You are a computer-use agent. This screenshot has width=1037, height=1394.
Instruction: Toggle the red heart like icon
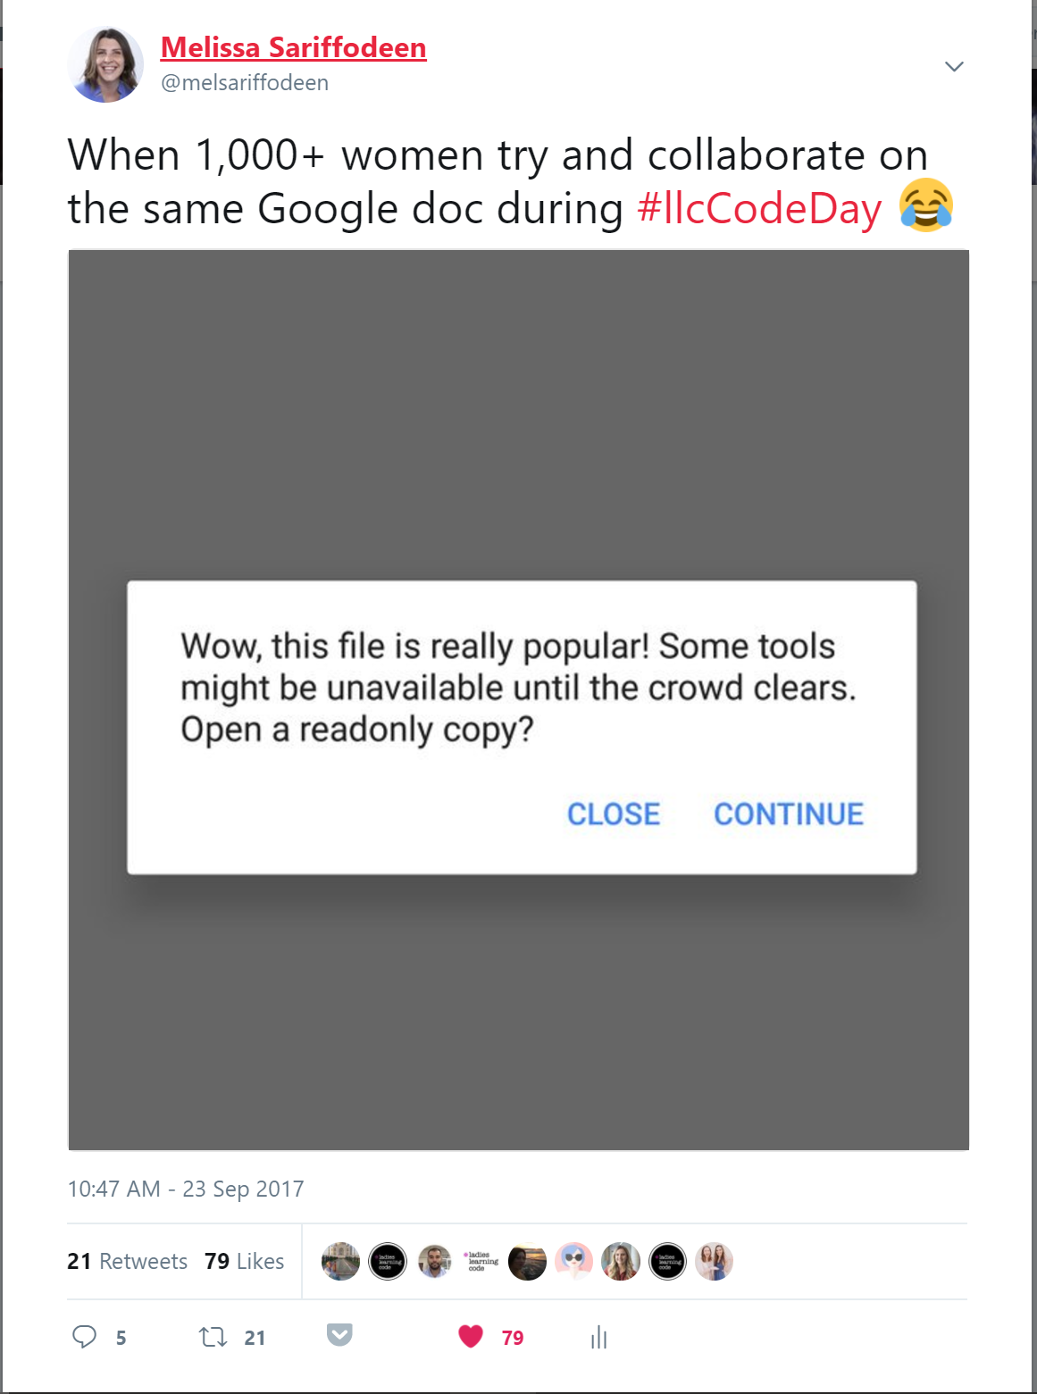click(x=471, y=1337)
